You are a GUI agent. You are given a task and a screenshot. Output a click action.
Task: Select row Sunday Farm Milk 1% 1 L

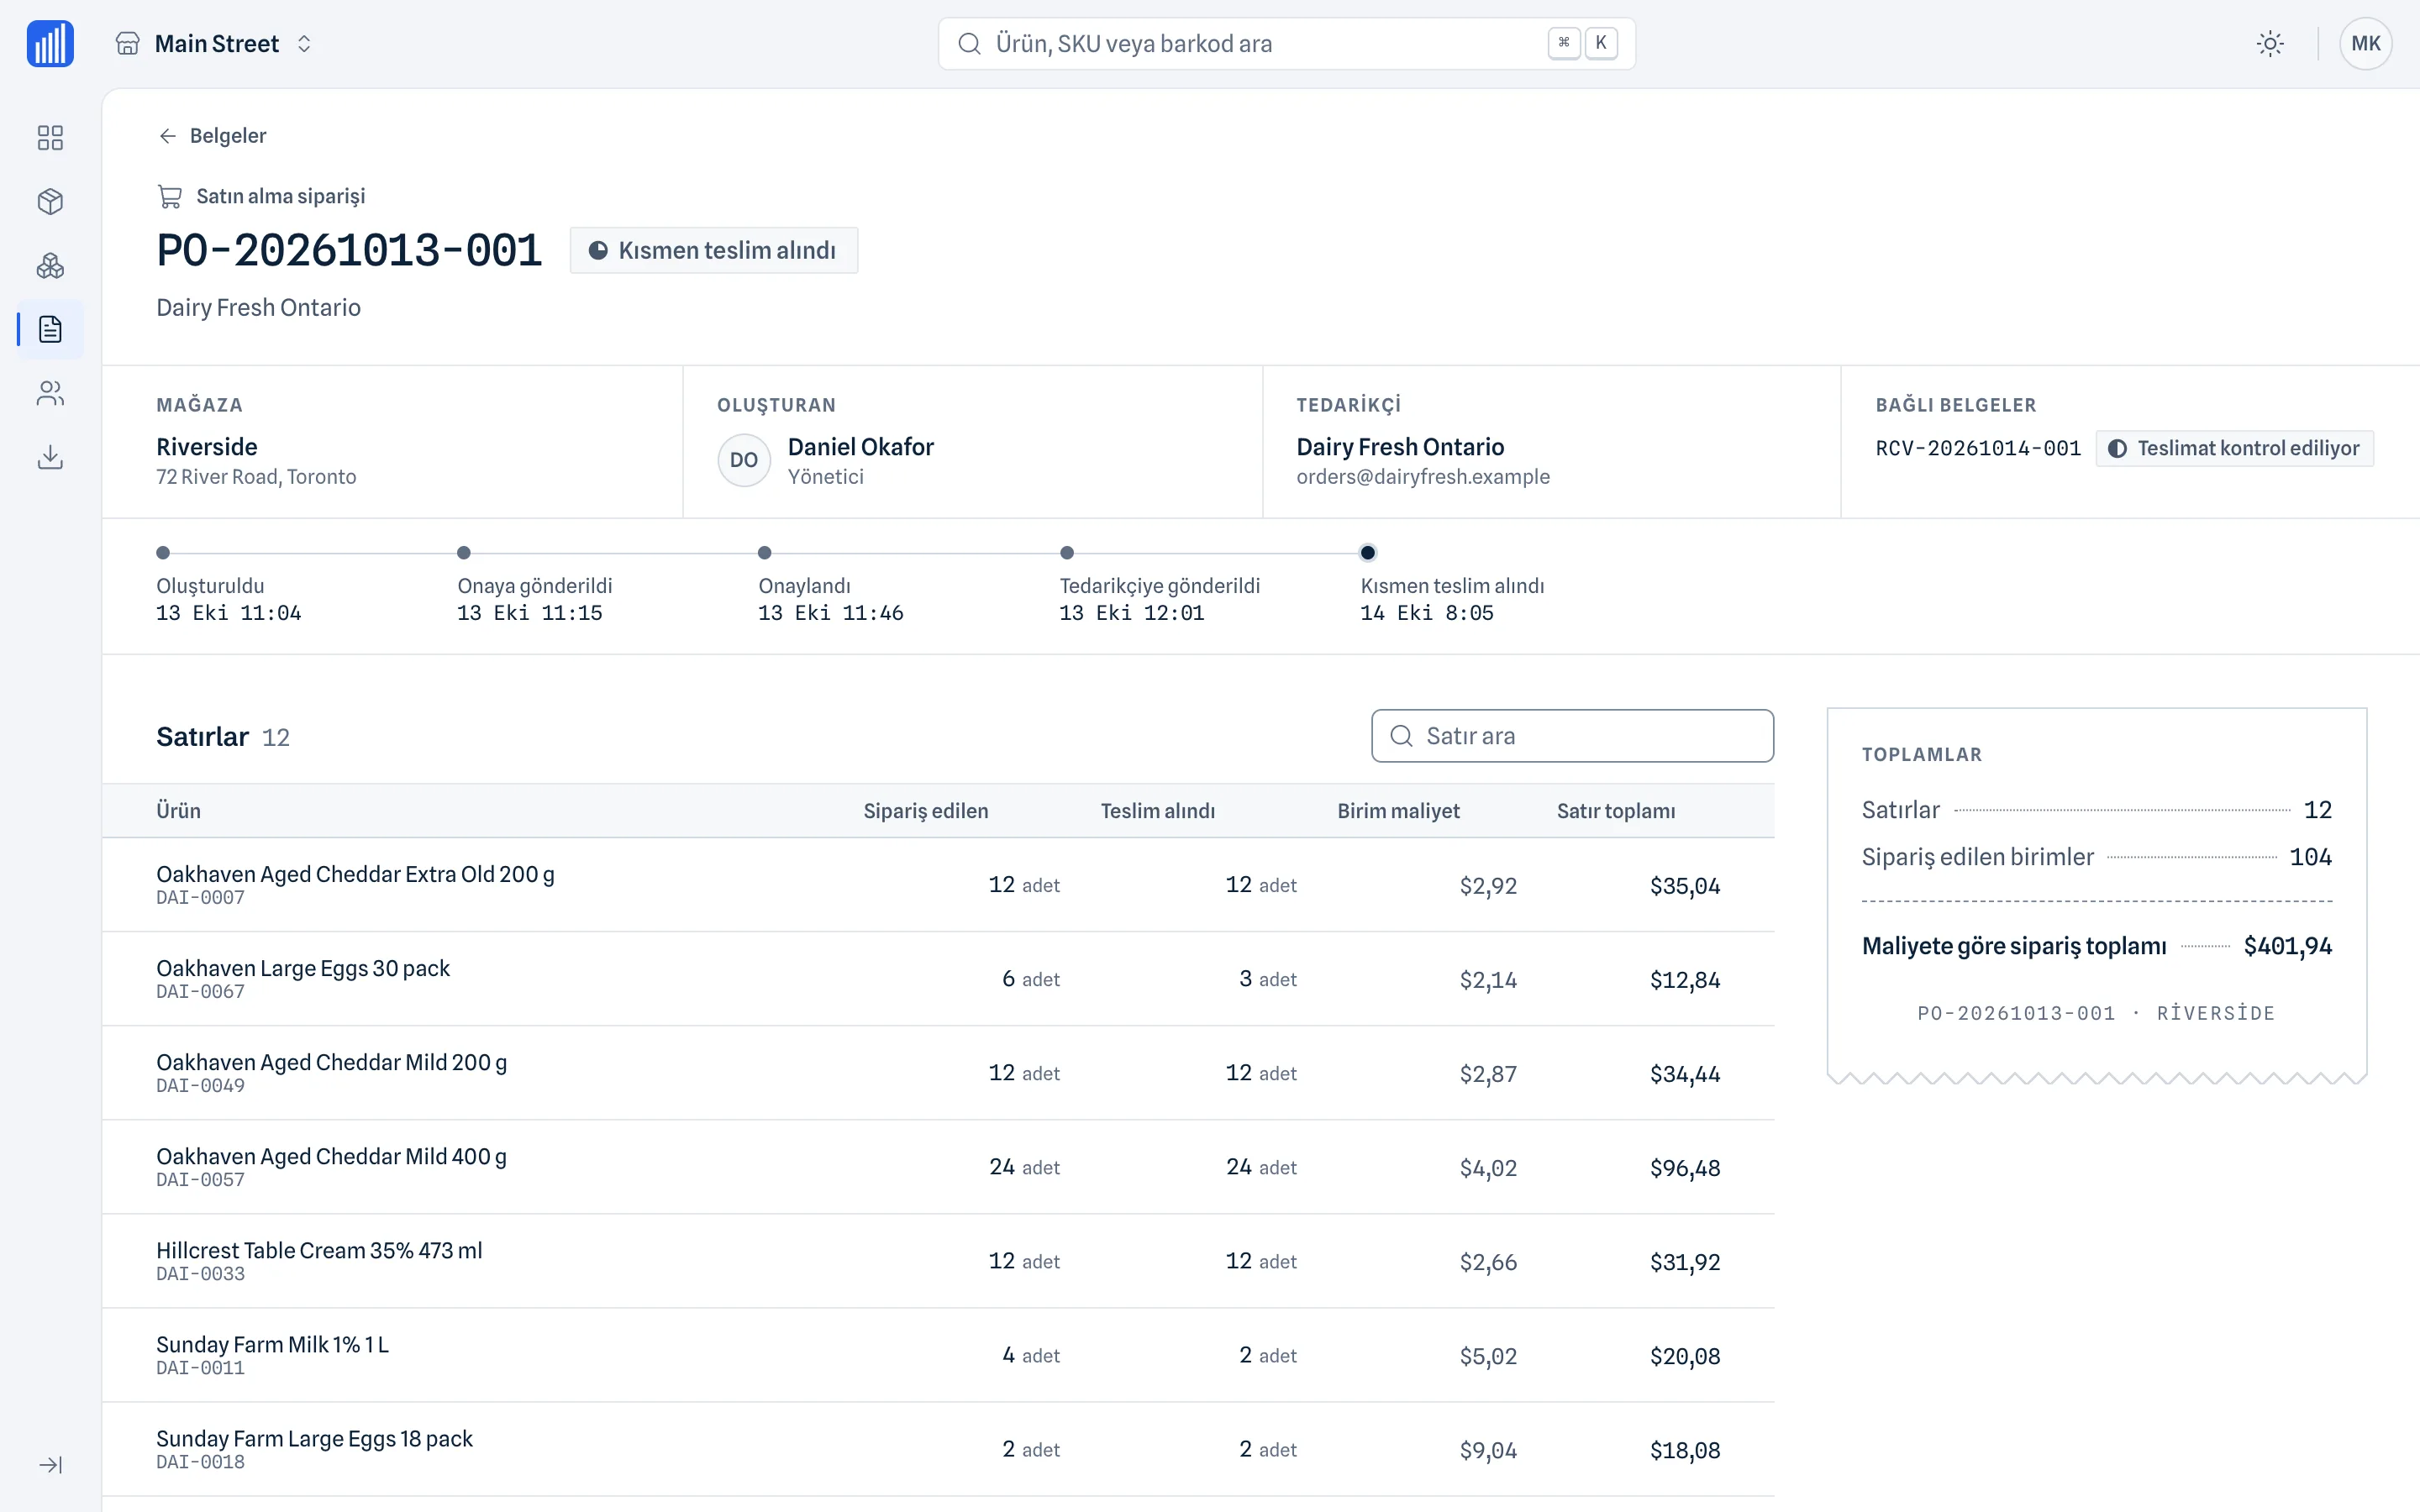(x=938, y=1355)
